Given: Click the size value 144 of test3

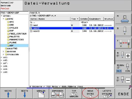Looking at the screenshot, I should click(x=84, y=31).
